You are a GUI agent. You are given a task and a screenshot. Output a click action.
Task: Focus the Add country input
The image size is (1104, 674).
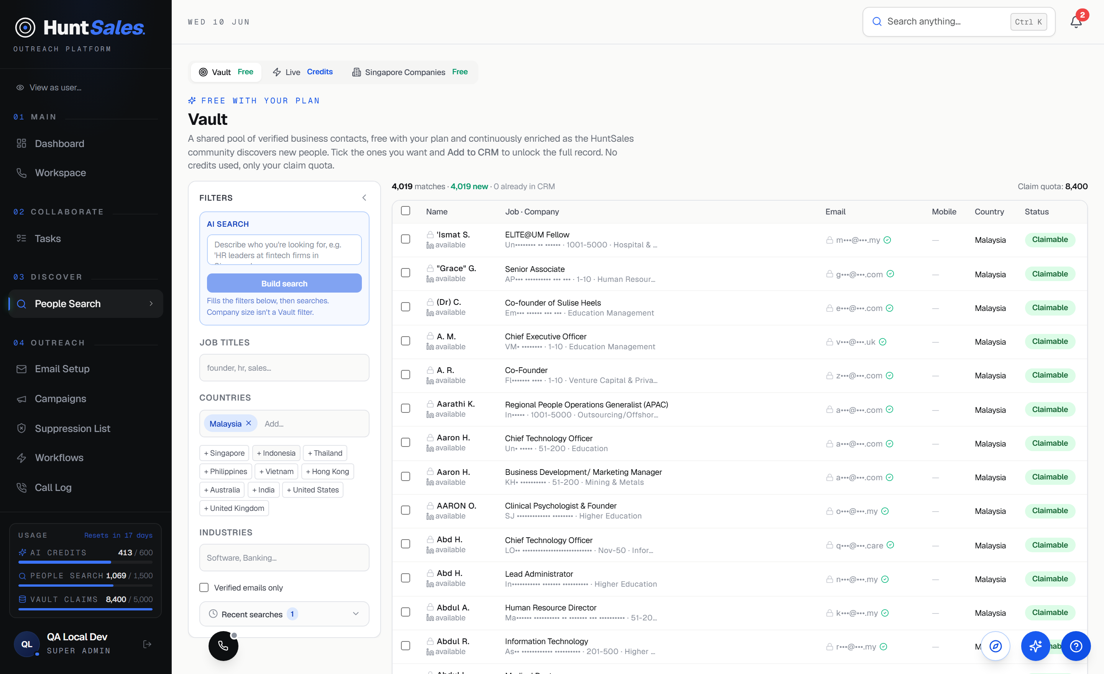[x=314, y=424]
